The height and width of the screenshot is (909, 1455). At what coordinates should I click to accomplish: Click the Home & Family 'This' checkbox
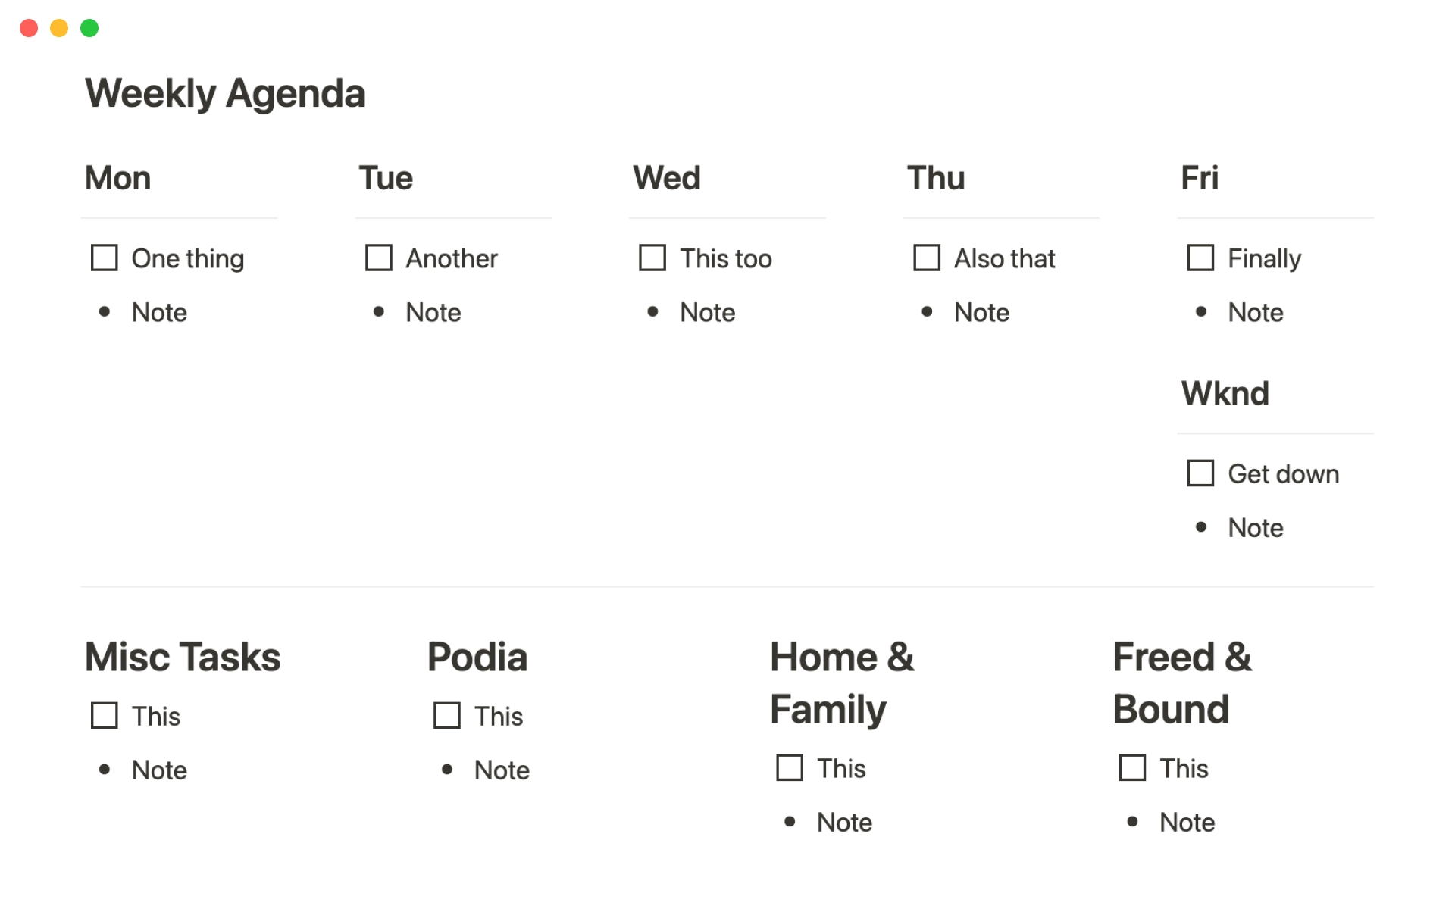point(790,766)
